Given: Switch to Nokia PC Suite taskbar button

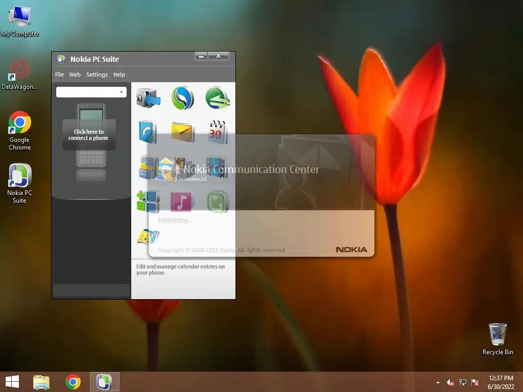Looking at the screenshot, I should tap(104, 382).
